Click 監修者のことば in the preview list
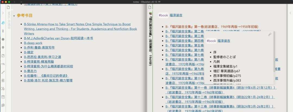The image size is (293, 112). [x=224, y=57]
